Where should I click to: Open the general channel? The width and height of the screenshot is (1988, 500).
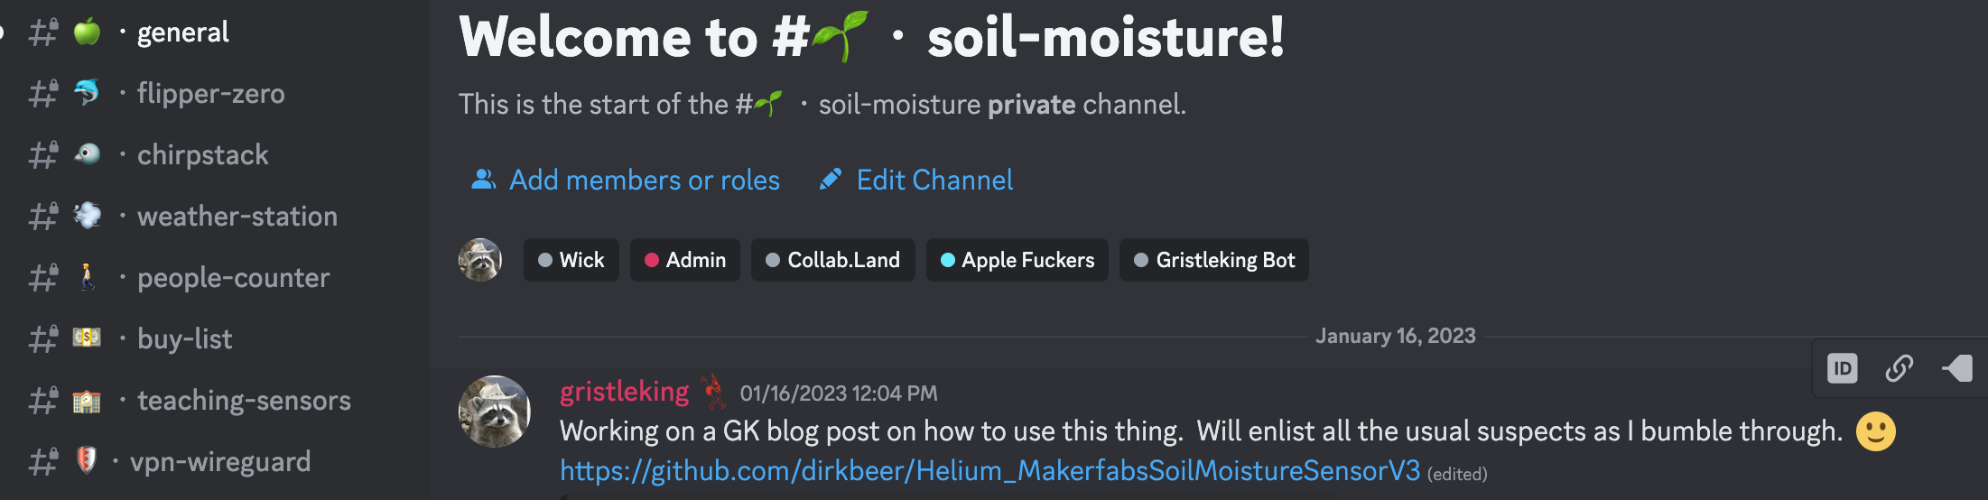coord(182,32)
